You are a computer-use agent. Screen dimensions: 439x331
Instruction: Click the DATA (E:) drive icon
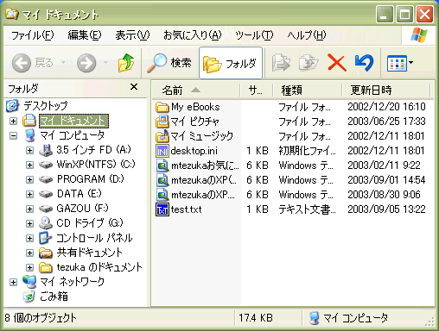[x=46, y=194]
